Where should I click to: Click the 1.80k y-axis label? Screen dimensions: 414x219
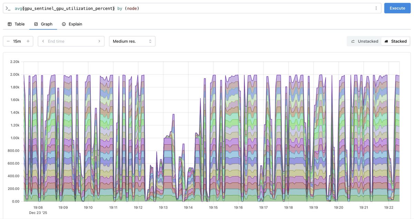tap(15, 87)
